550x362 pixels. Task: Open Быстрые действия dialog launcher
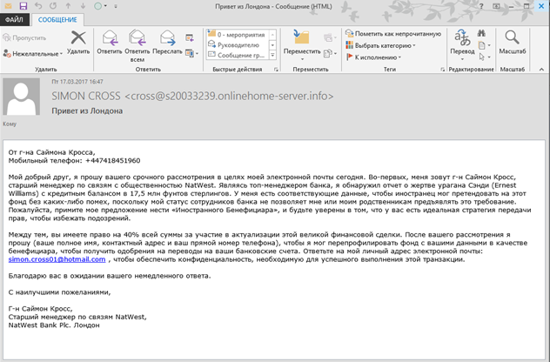(276, 70)
